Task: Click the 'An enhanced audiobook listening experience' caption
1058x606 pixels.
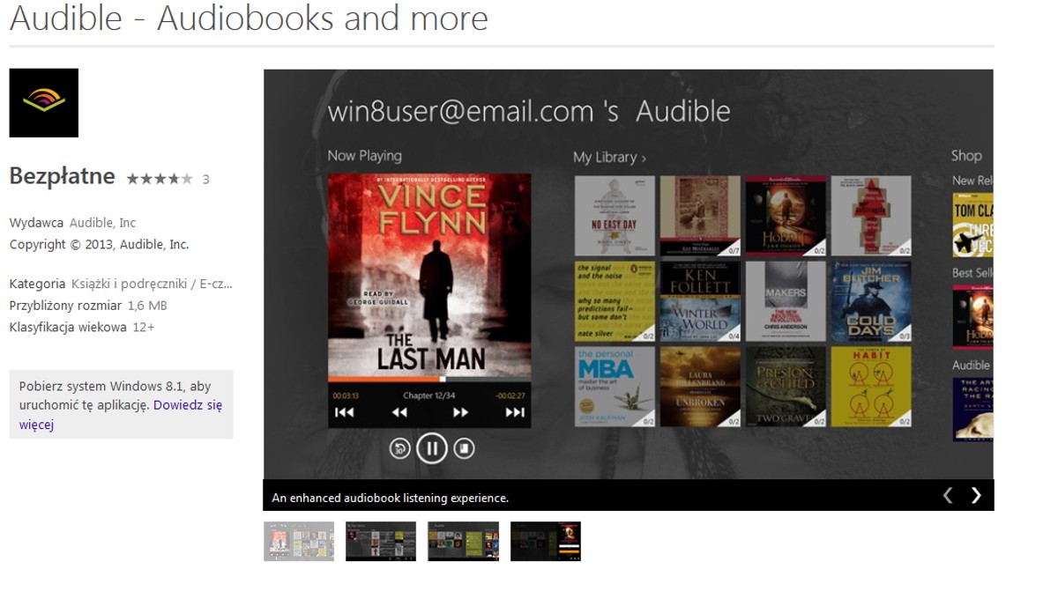Action: [390, 498]
